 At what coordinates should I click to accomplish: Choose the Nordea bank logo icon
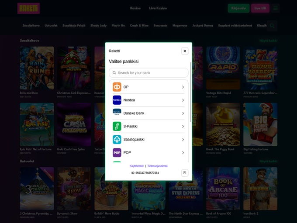(x=117, y=100)
